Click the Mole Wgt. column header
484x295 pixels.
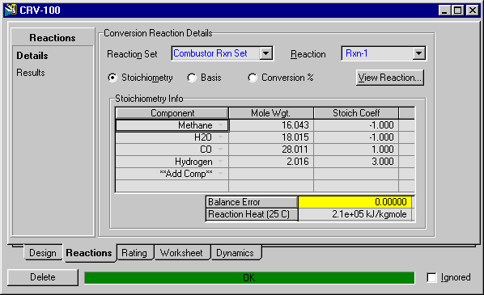(271, 113)
